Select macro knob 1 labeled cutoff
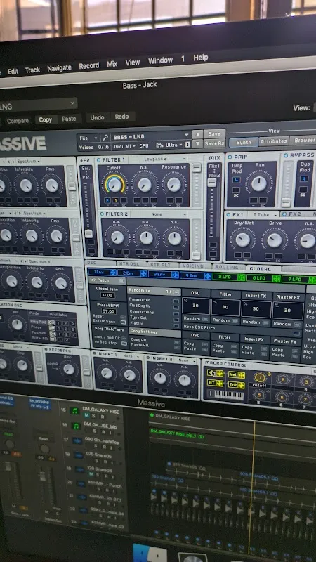The width and height of the screenshot is (316, 562). click(260, 377)
